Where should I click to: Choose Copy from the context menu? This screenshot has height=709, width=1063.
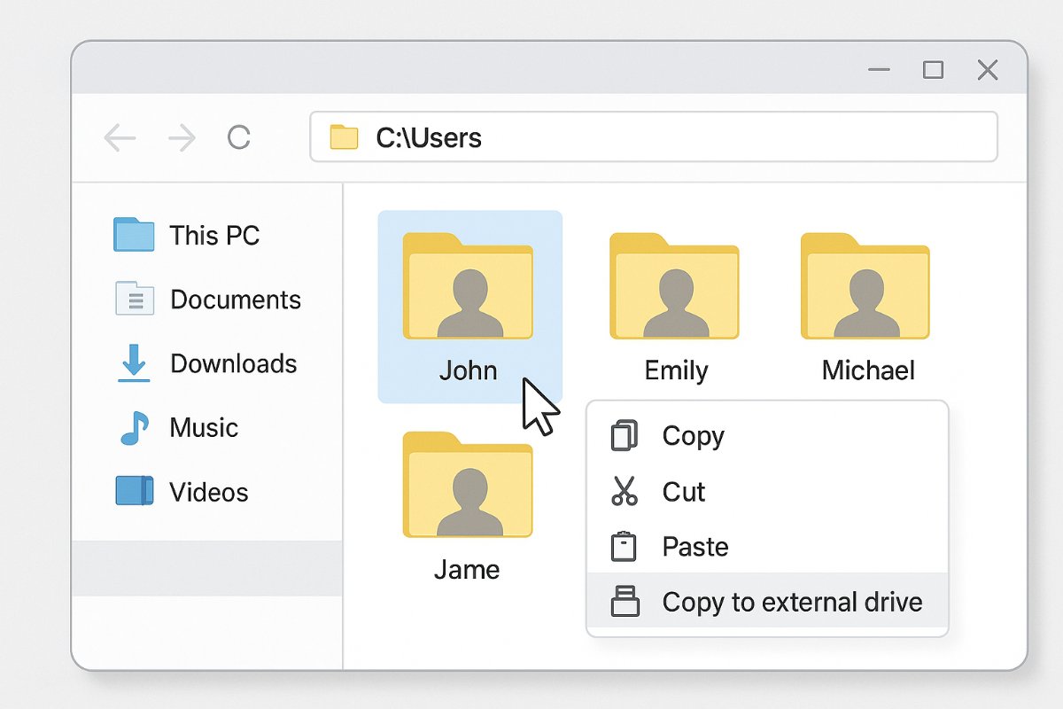pos(767,436)
